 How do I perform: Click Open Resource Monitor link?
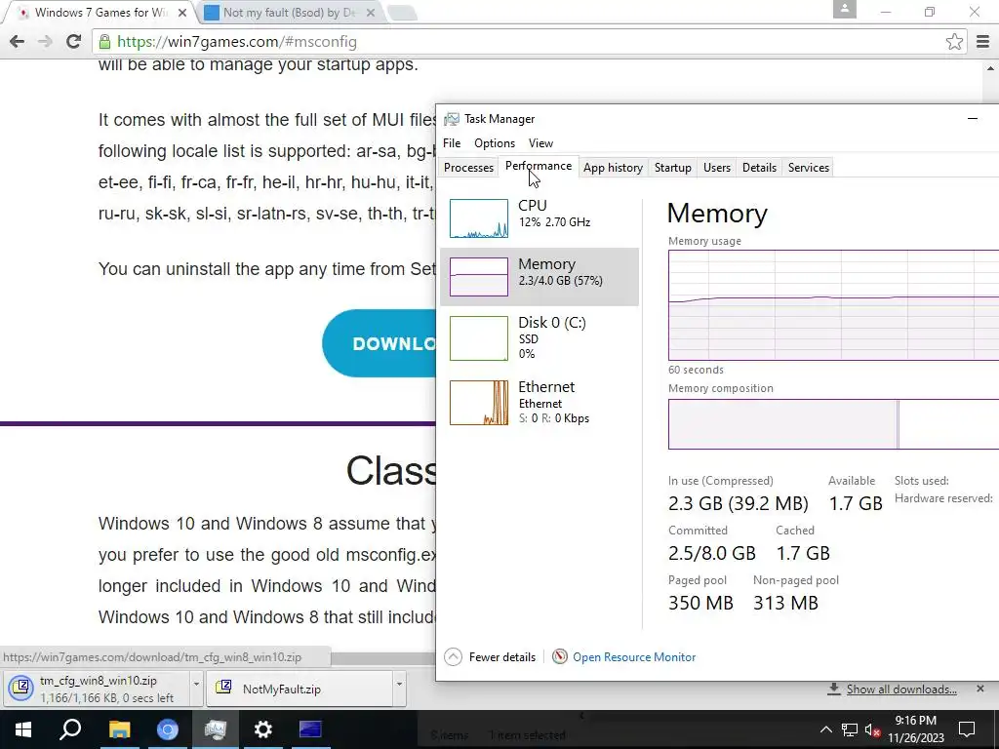pos(634,656)
